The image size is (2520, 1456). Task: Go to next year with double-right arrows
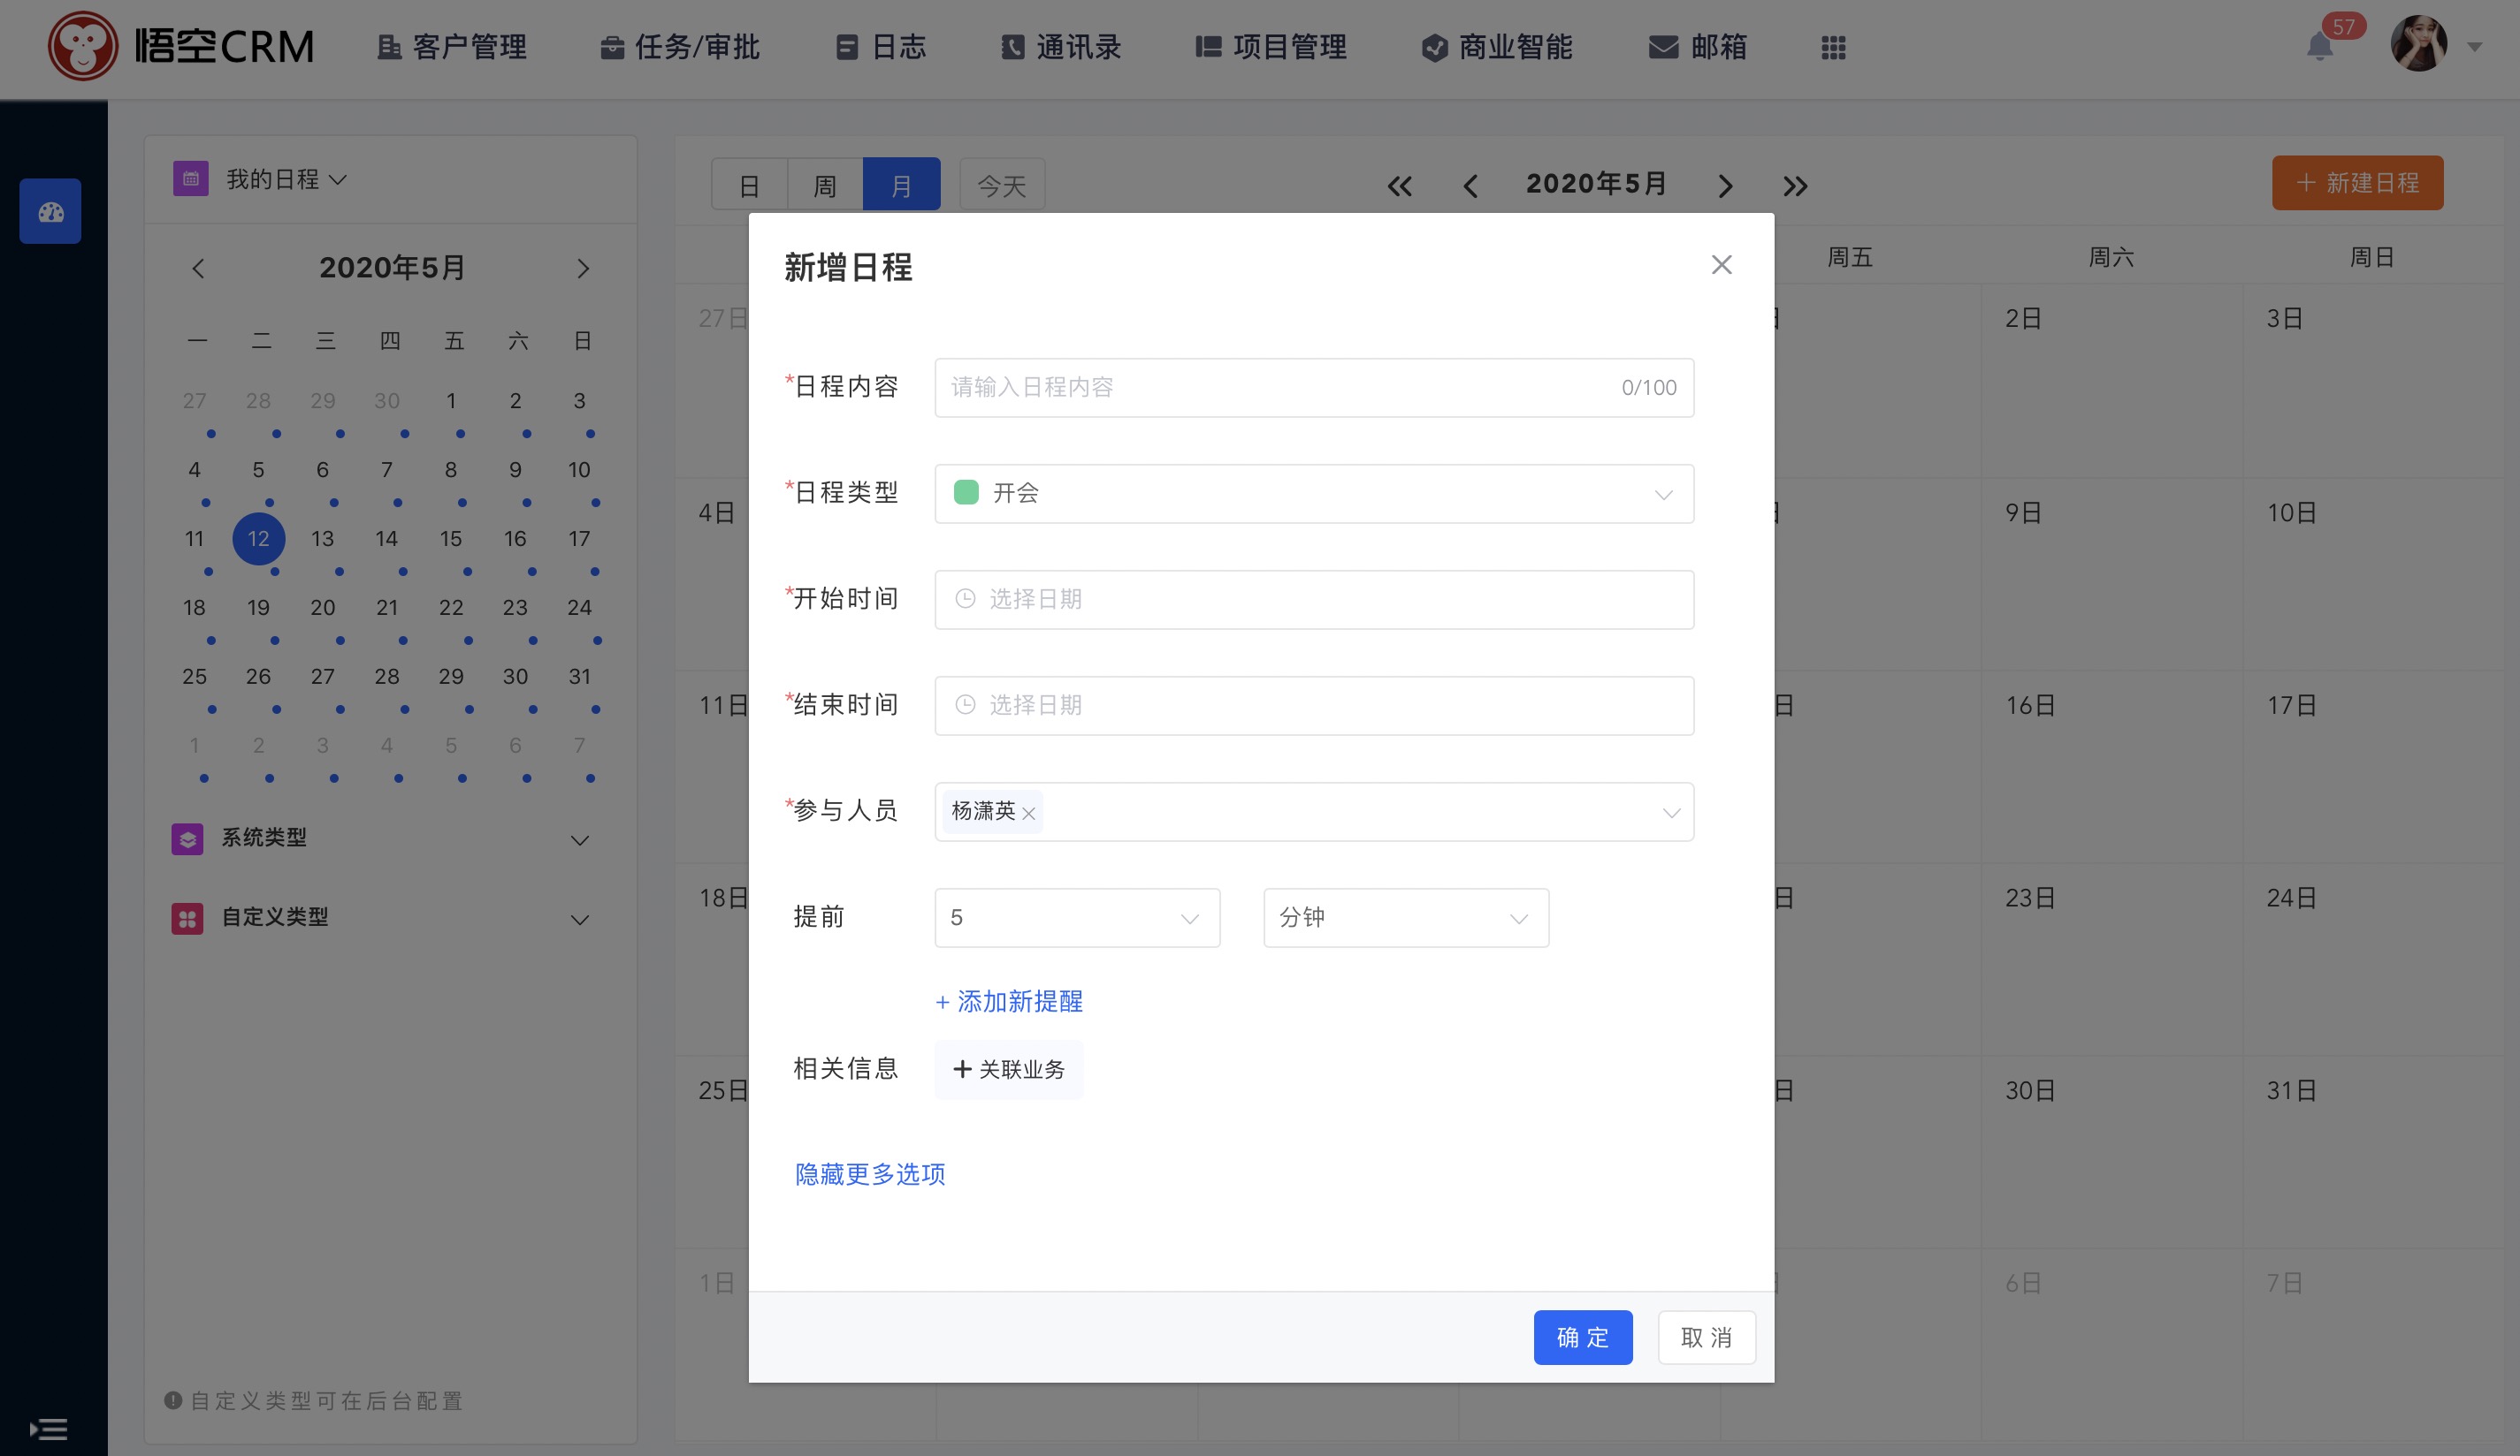coord(1795,186)
